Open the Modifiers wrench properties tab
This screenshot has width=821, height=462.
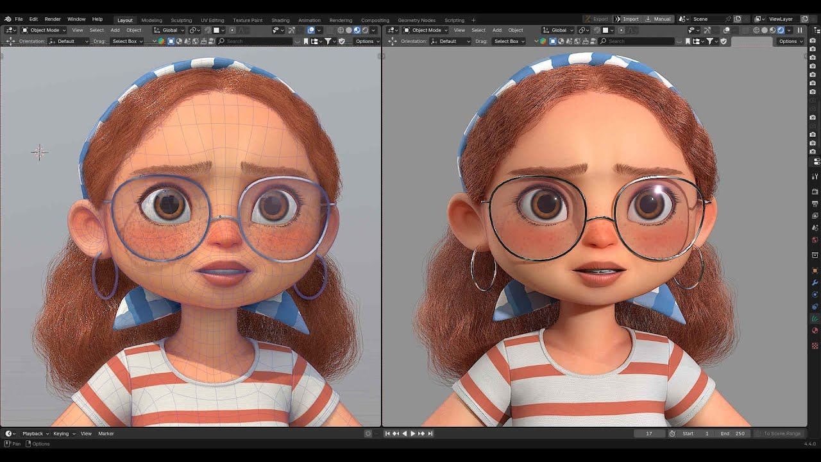tap(815, 282)
